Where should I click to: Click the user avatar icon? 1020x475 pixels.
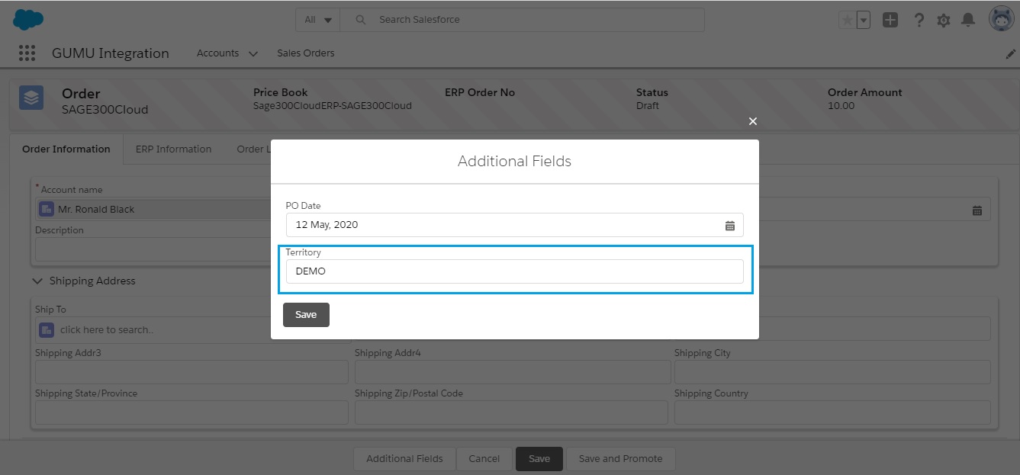(1001, 19)
